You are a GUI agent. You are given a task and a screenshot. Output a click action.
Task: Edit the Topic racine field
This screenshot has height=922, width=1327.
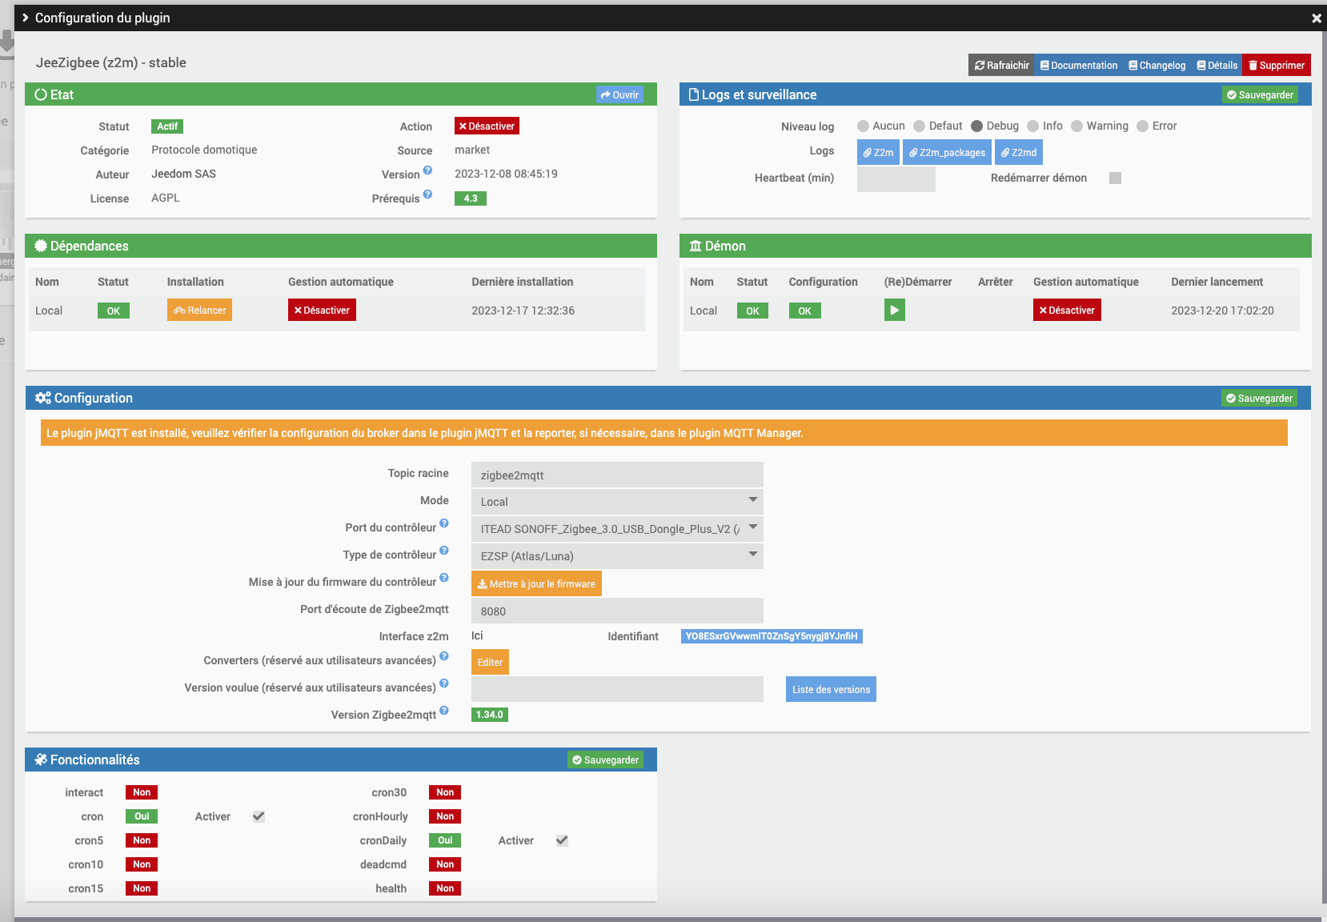(x=616, y=474)
